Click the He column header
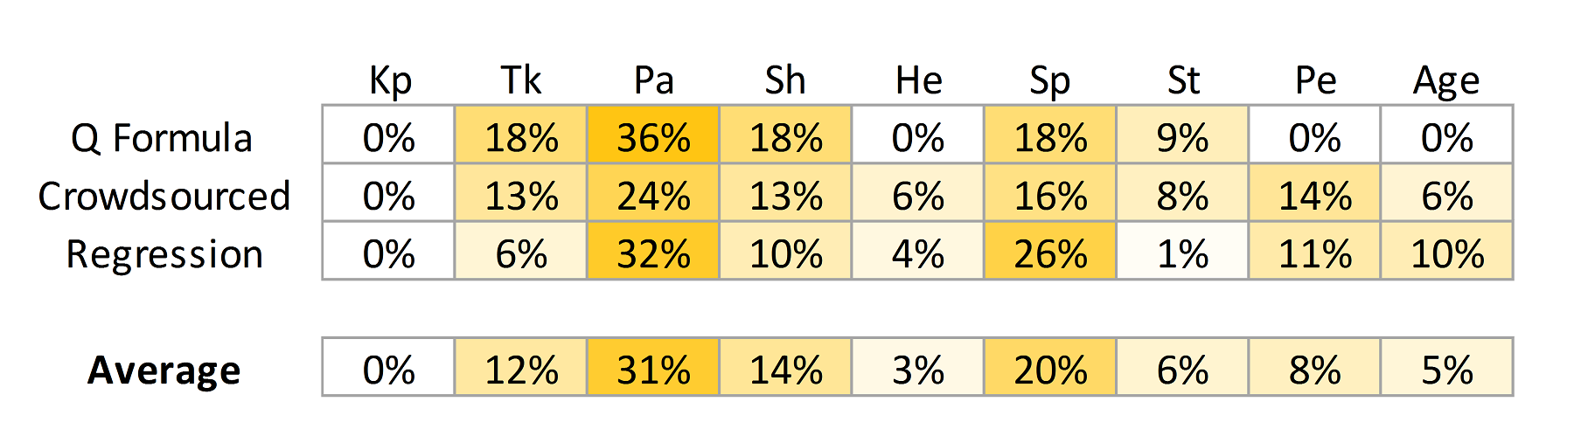This screenshot has width=1574, height=443. pos(918,80)
